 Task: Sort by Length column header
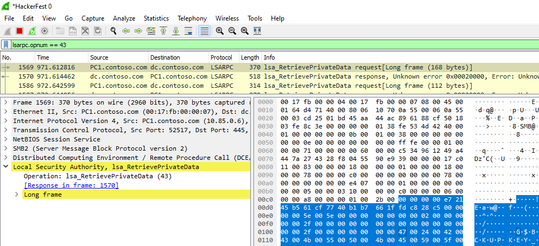250,57
